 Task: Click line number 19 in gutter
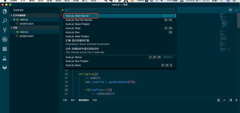(x=66, y=86)
